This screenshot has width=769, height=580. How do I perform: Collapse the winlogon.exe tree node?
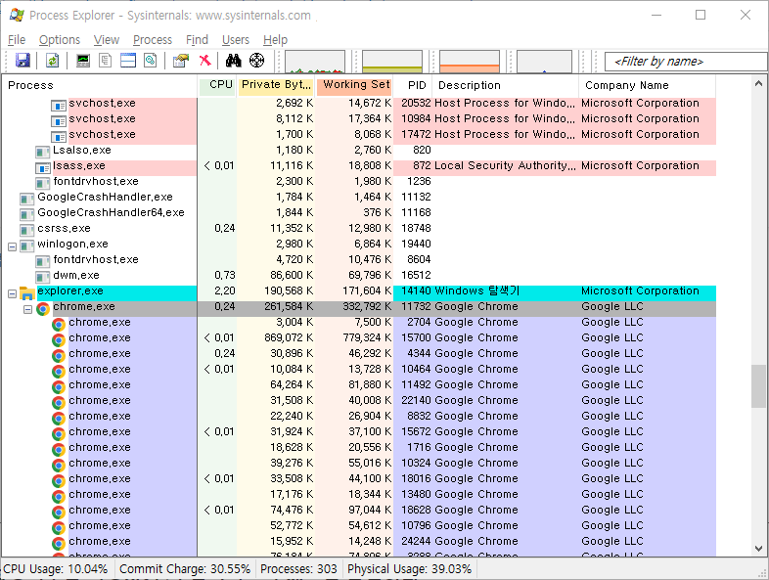click(x=13, y=246)
